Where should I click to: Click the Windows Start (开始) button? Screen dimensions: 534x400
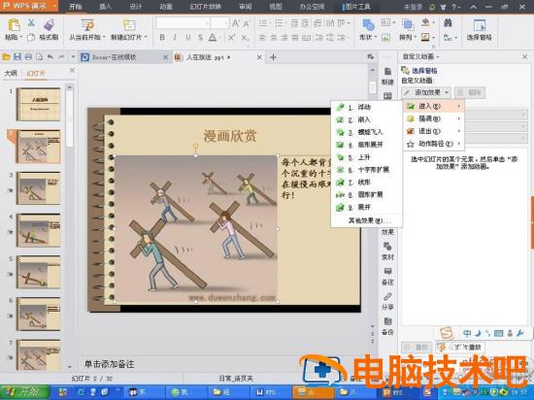coord(24,392)
